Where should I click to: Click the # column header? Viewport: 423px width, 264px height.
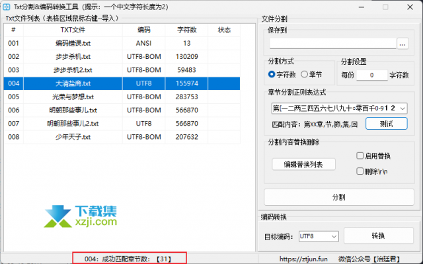(13, 30)
